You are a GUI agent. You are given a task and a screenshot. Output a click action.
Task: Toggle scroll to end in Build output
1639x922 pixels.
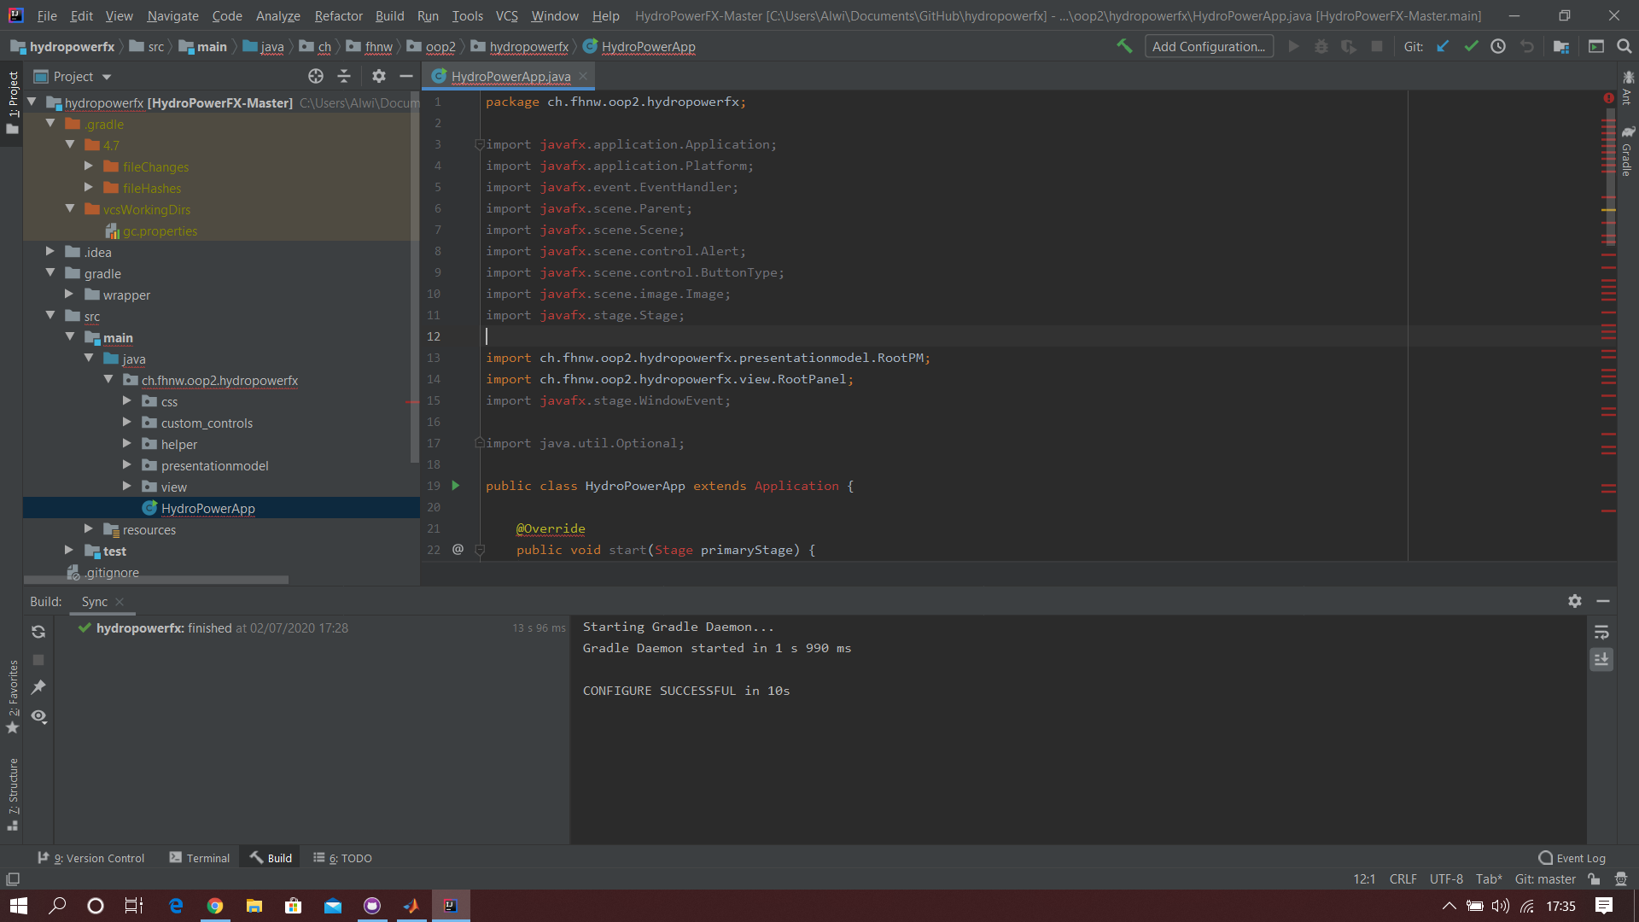pyautogui.click(x=1601, y=660)
